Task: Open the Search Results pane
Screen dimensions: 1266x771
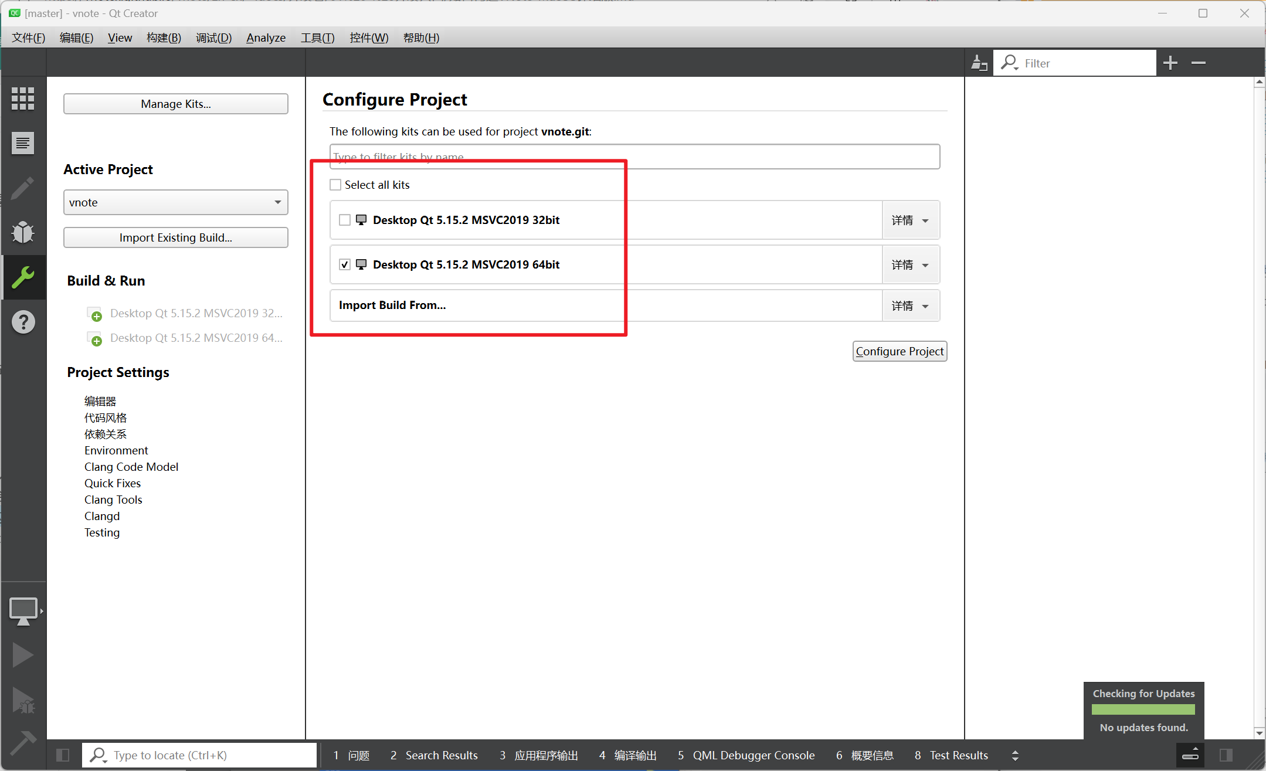Action: point(434,755)
